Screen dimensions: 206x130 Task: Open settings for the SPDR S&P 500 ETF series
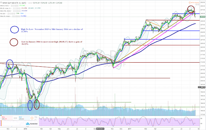tap(31, 3)
